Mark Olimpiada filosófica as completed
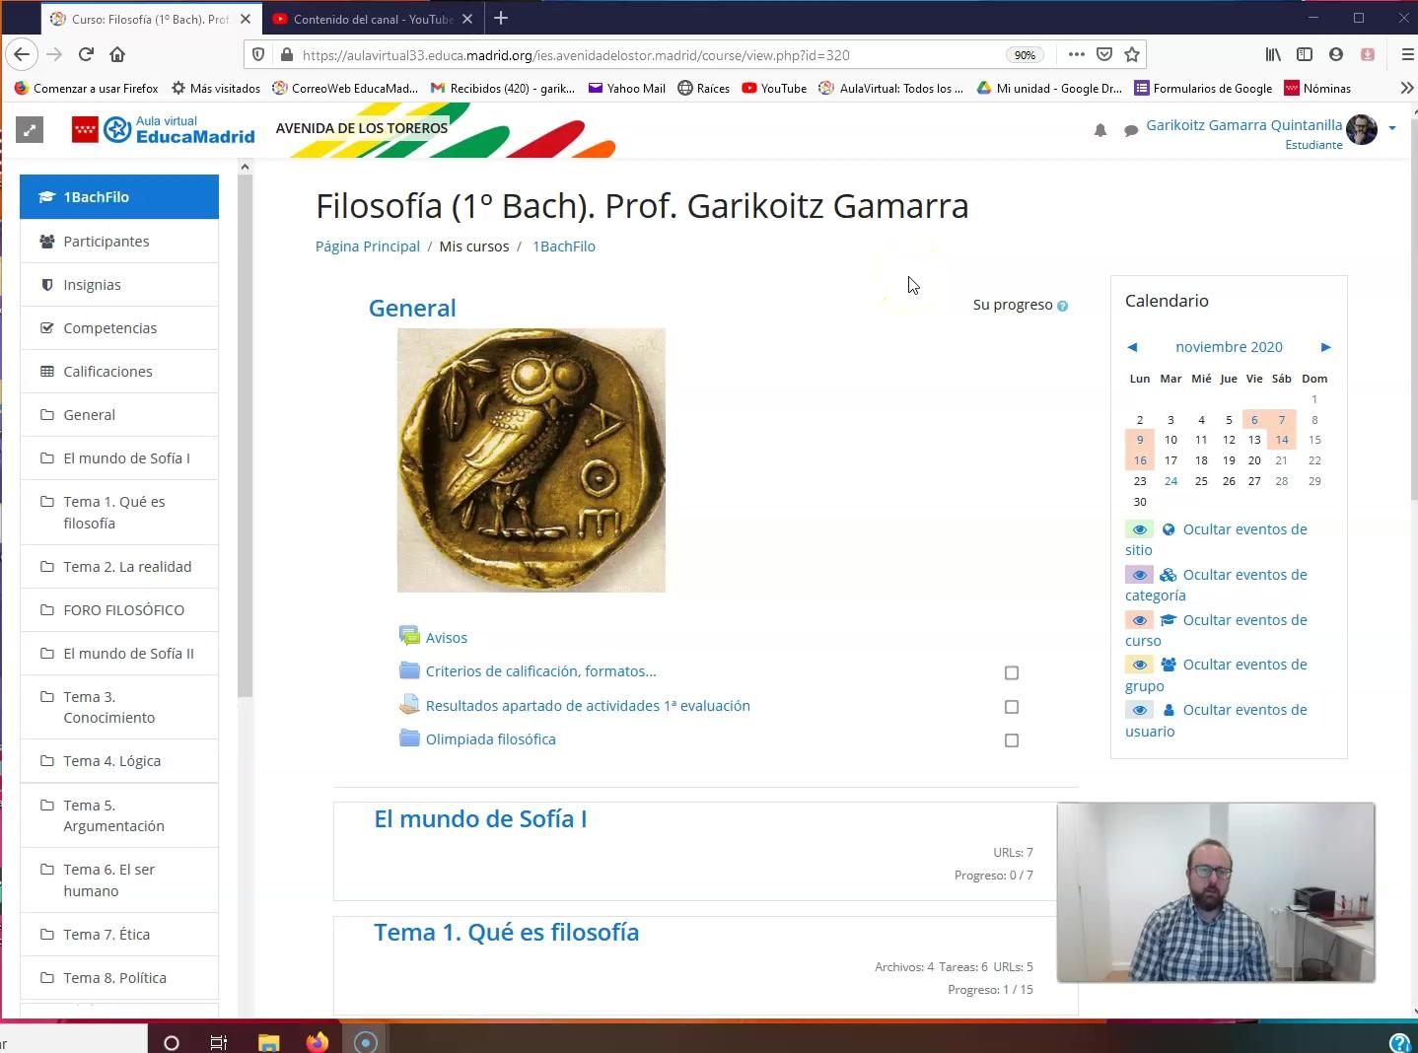This screenshot has height=1053, width=1418. 1011,740
